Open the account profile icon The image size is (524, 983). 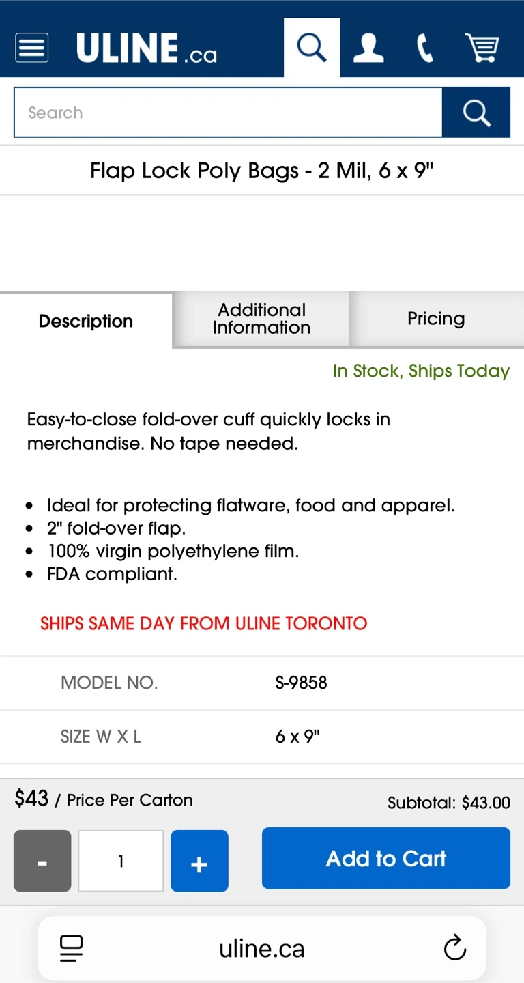368,48
